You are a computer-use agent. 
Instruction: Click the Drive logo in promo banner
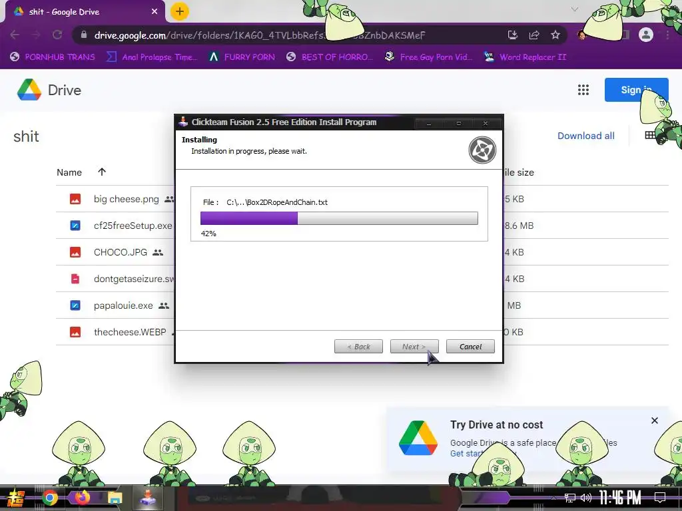(418, 438)
